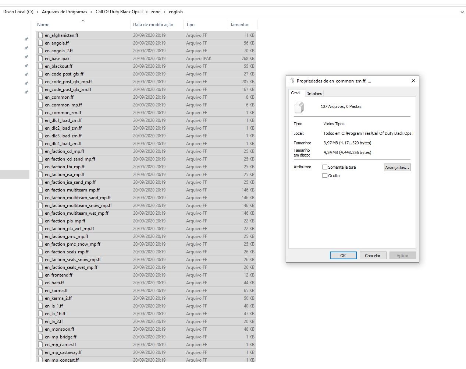The height and width of the screenshot is (369, 466).
Task: Click the file icon of en_faction_multiteam_mp.ff
Action: pos(40,190)
